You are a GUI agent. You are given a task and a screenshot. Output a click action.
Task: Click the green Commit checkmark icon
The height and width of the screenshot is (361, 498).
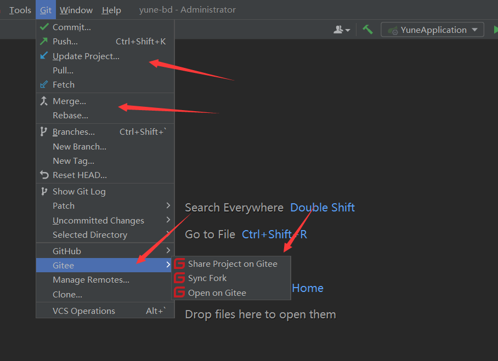(44, 27)
